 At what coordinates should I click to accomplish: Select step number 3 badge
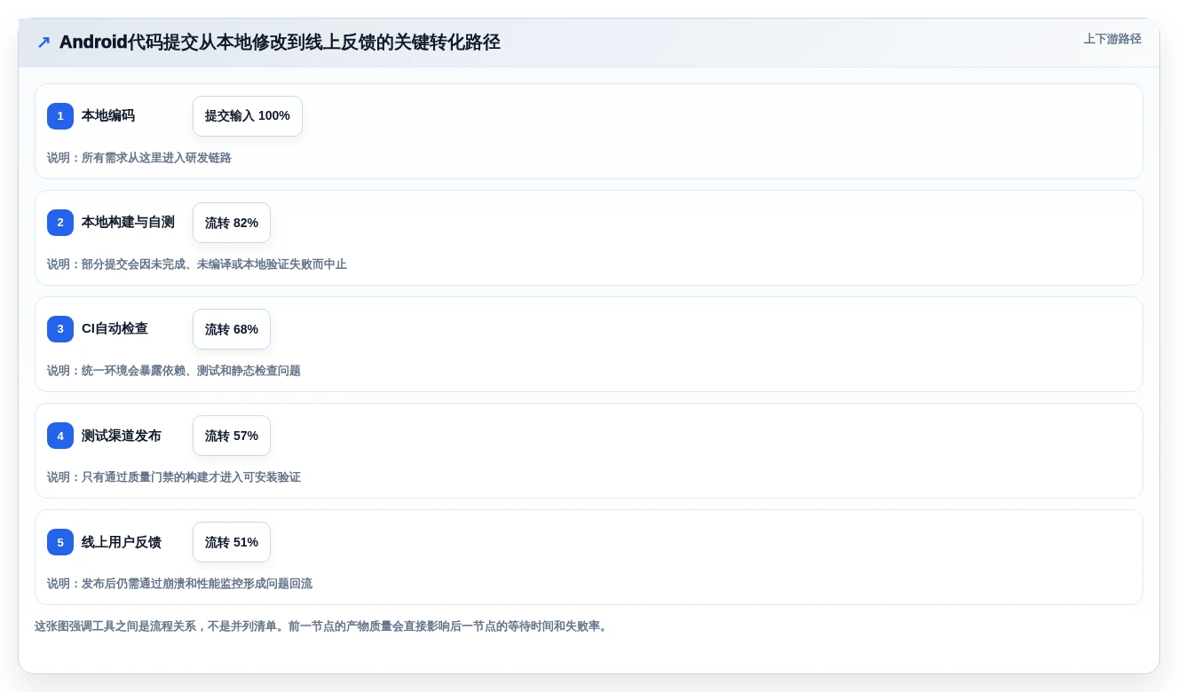[x=60, y=329]
